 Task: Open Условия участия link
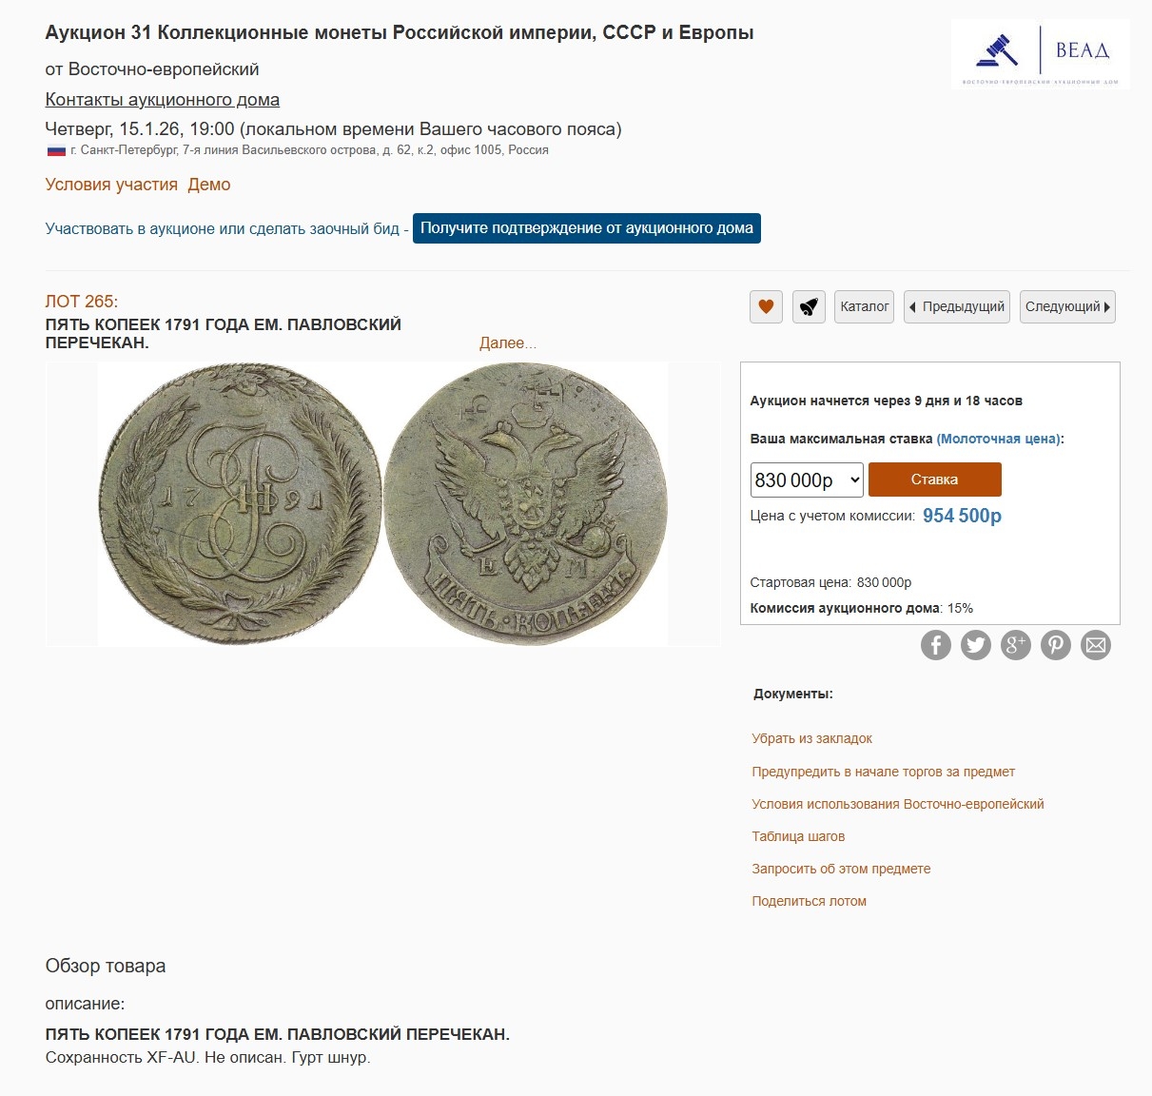(x=111, y=185)
